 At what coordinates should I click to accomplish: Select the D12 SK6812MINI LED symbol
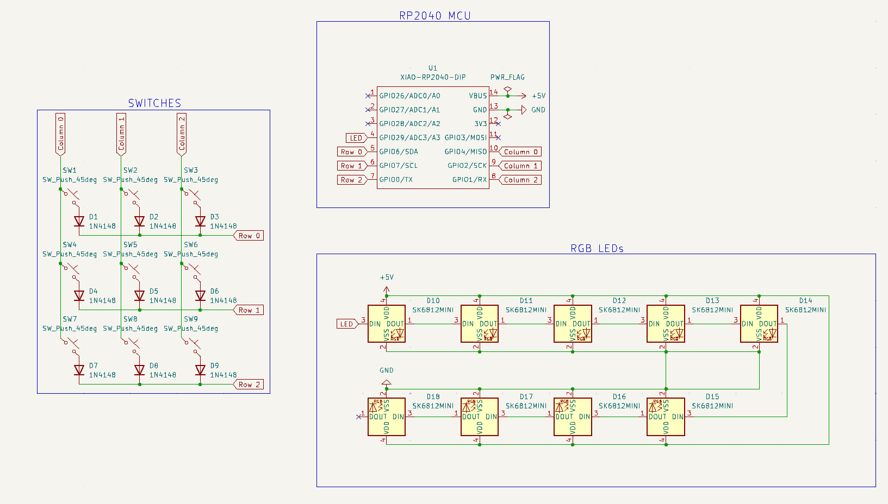pos(573,324)
